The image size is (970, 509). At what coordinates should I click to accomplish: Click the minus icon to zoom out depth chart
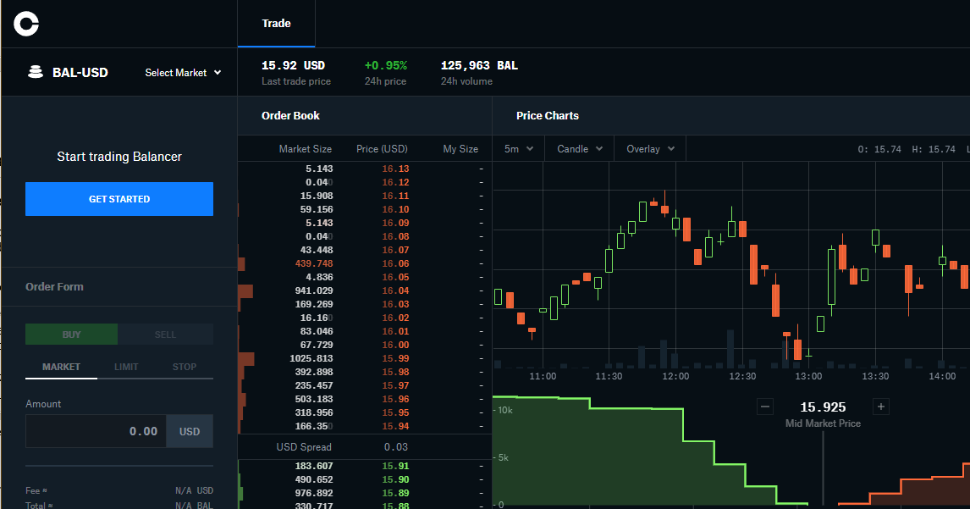click(x=765, y=407)
